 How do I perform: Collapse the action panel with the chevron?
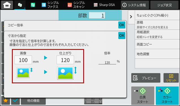(131, 17)
